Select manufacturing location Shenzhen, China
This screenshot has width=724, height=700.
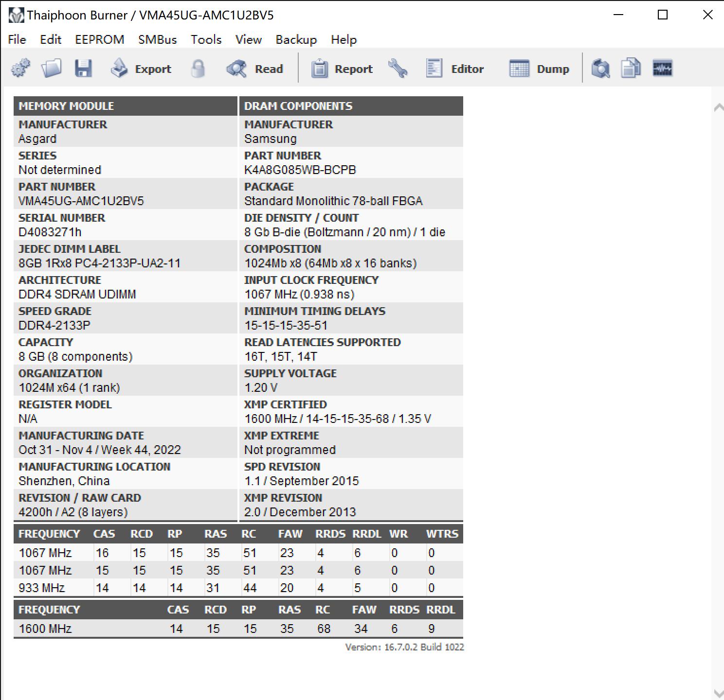coord(64,481)
